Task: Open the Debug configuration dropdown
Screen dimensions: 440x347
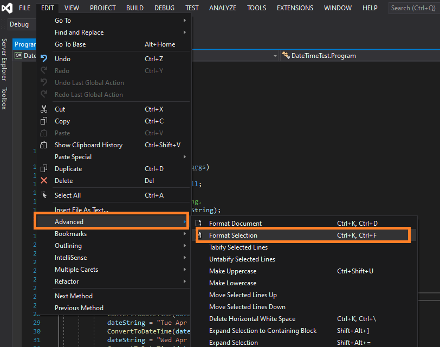Action: (22, 24)
